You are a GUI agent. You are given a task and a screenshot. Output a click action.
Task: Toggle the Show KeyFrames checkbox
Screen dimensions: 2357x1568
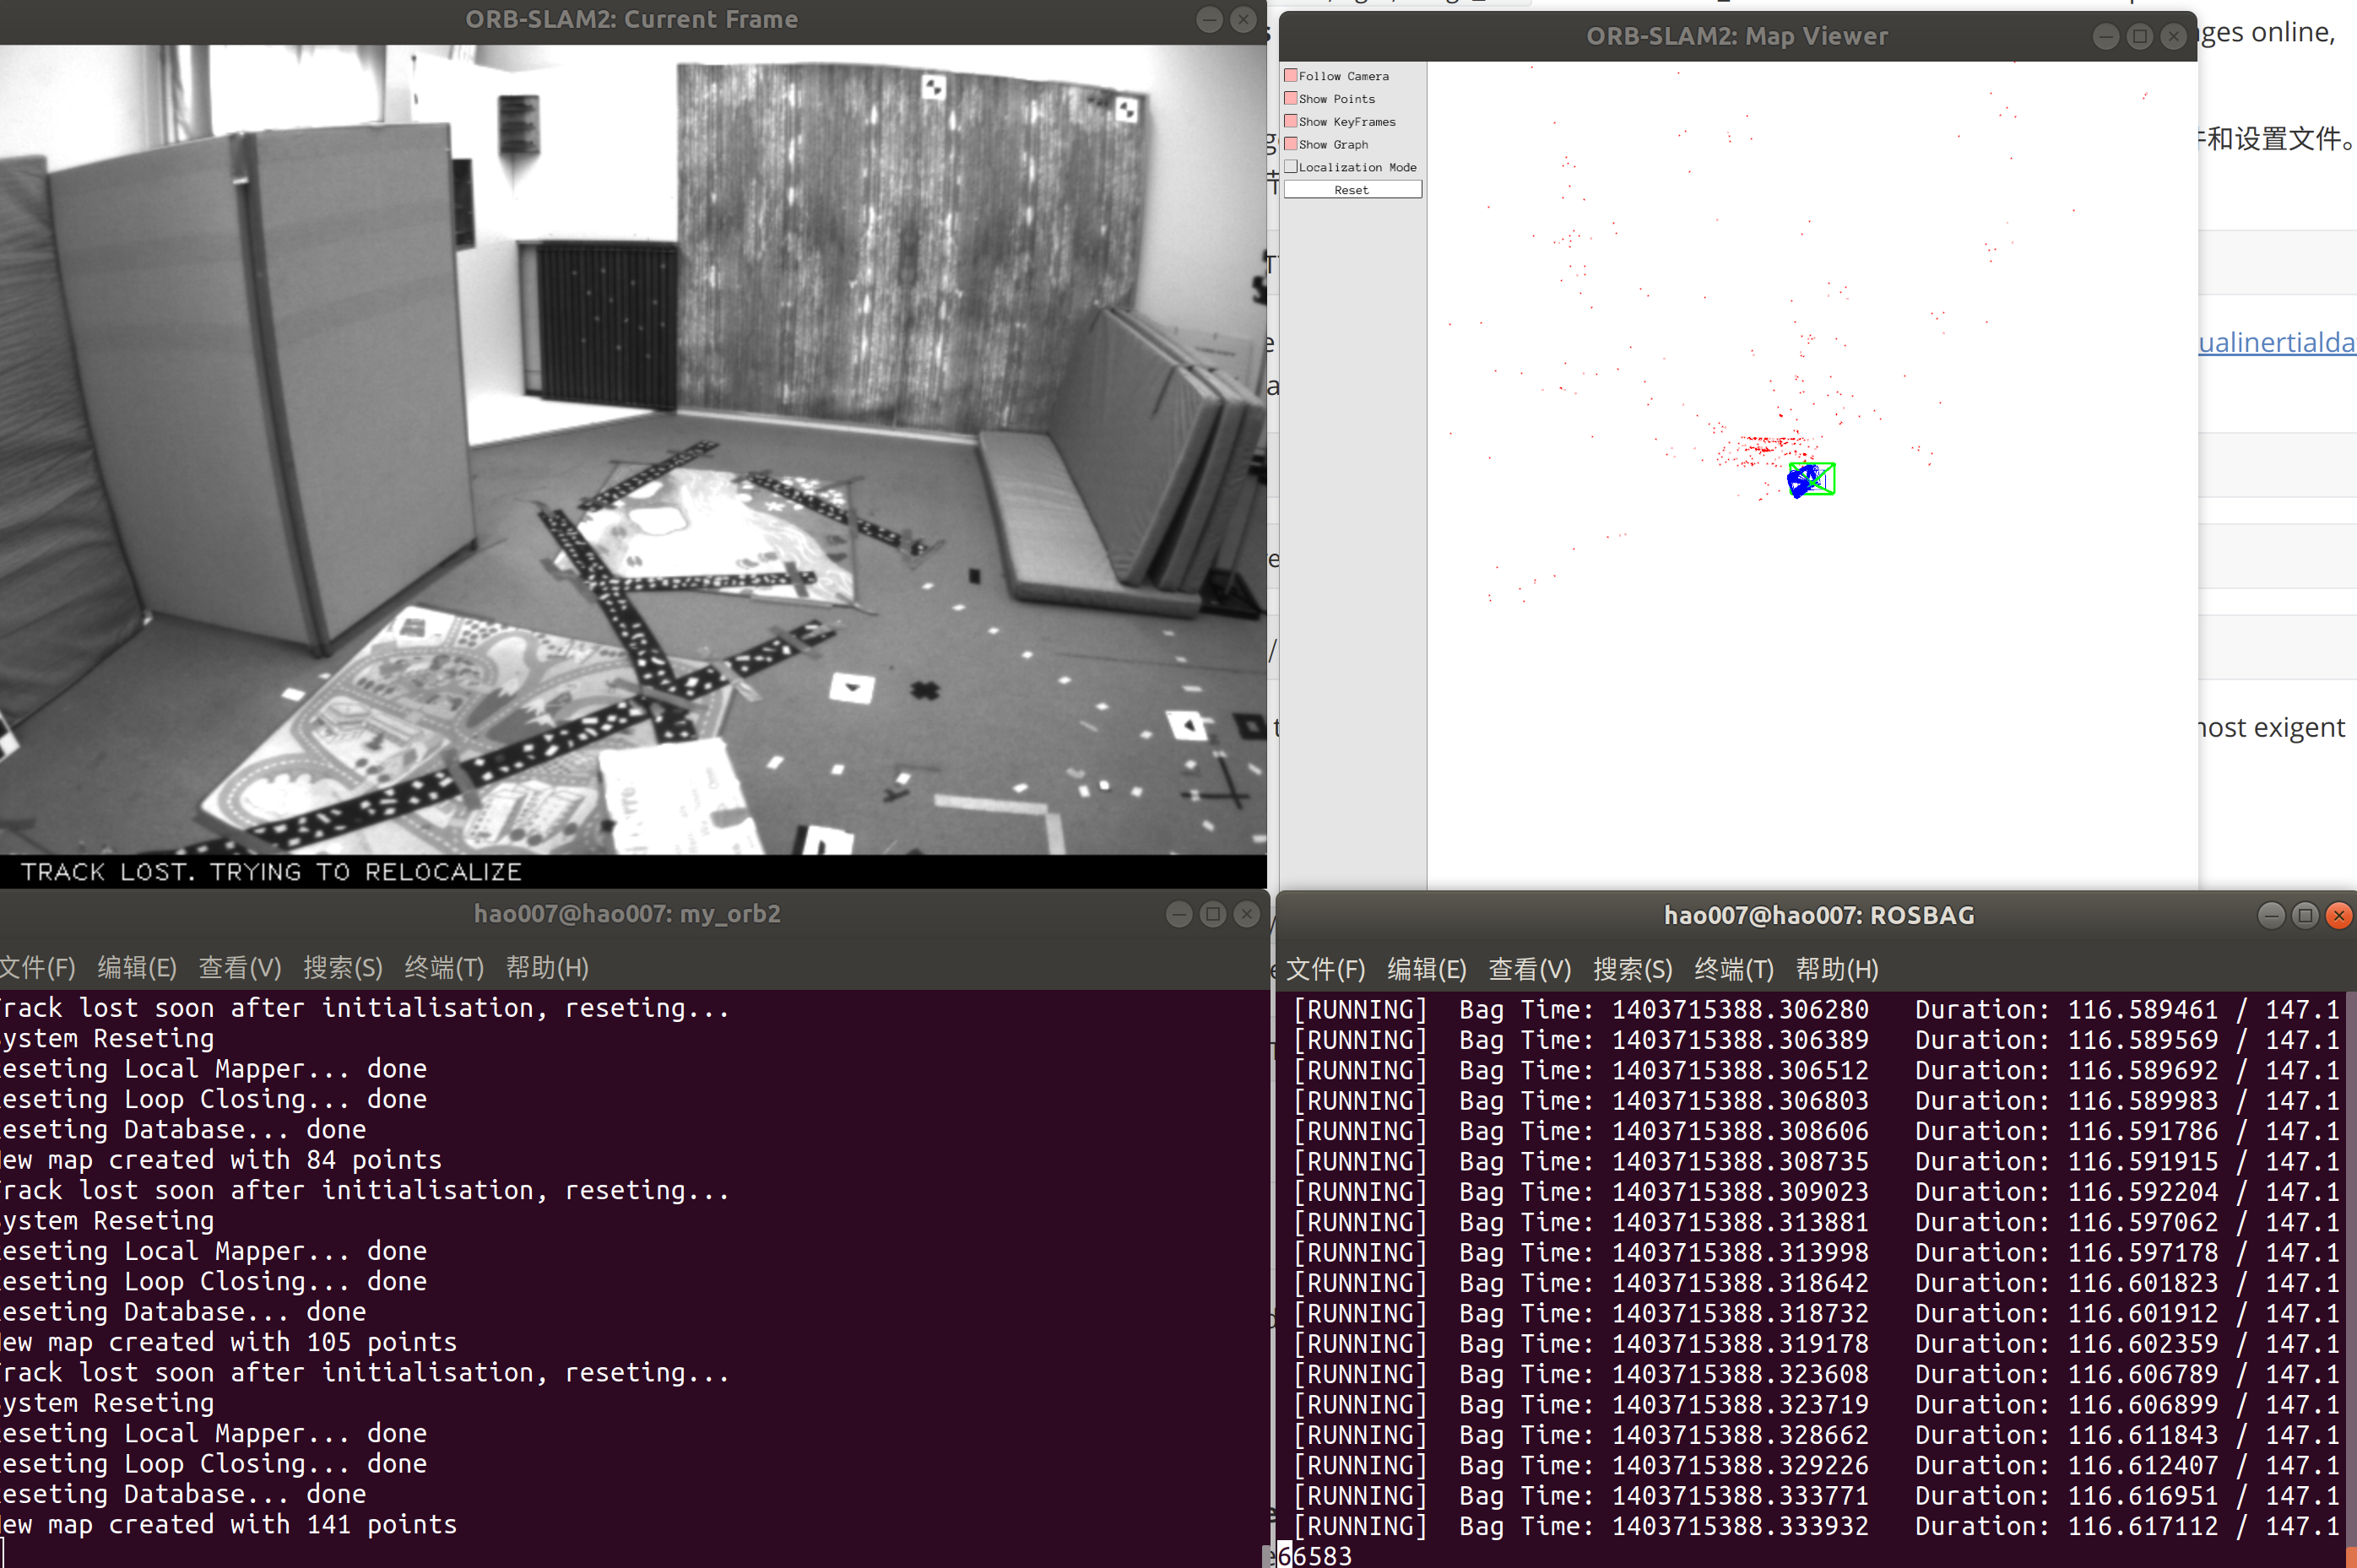pyautogui.click(x=1291, y=122)
